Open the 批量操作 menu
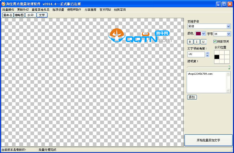The width and height of the screenshot is (234, 153). [8, 10]
